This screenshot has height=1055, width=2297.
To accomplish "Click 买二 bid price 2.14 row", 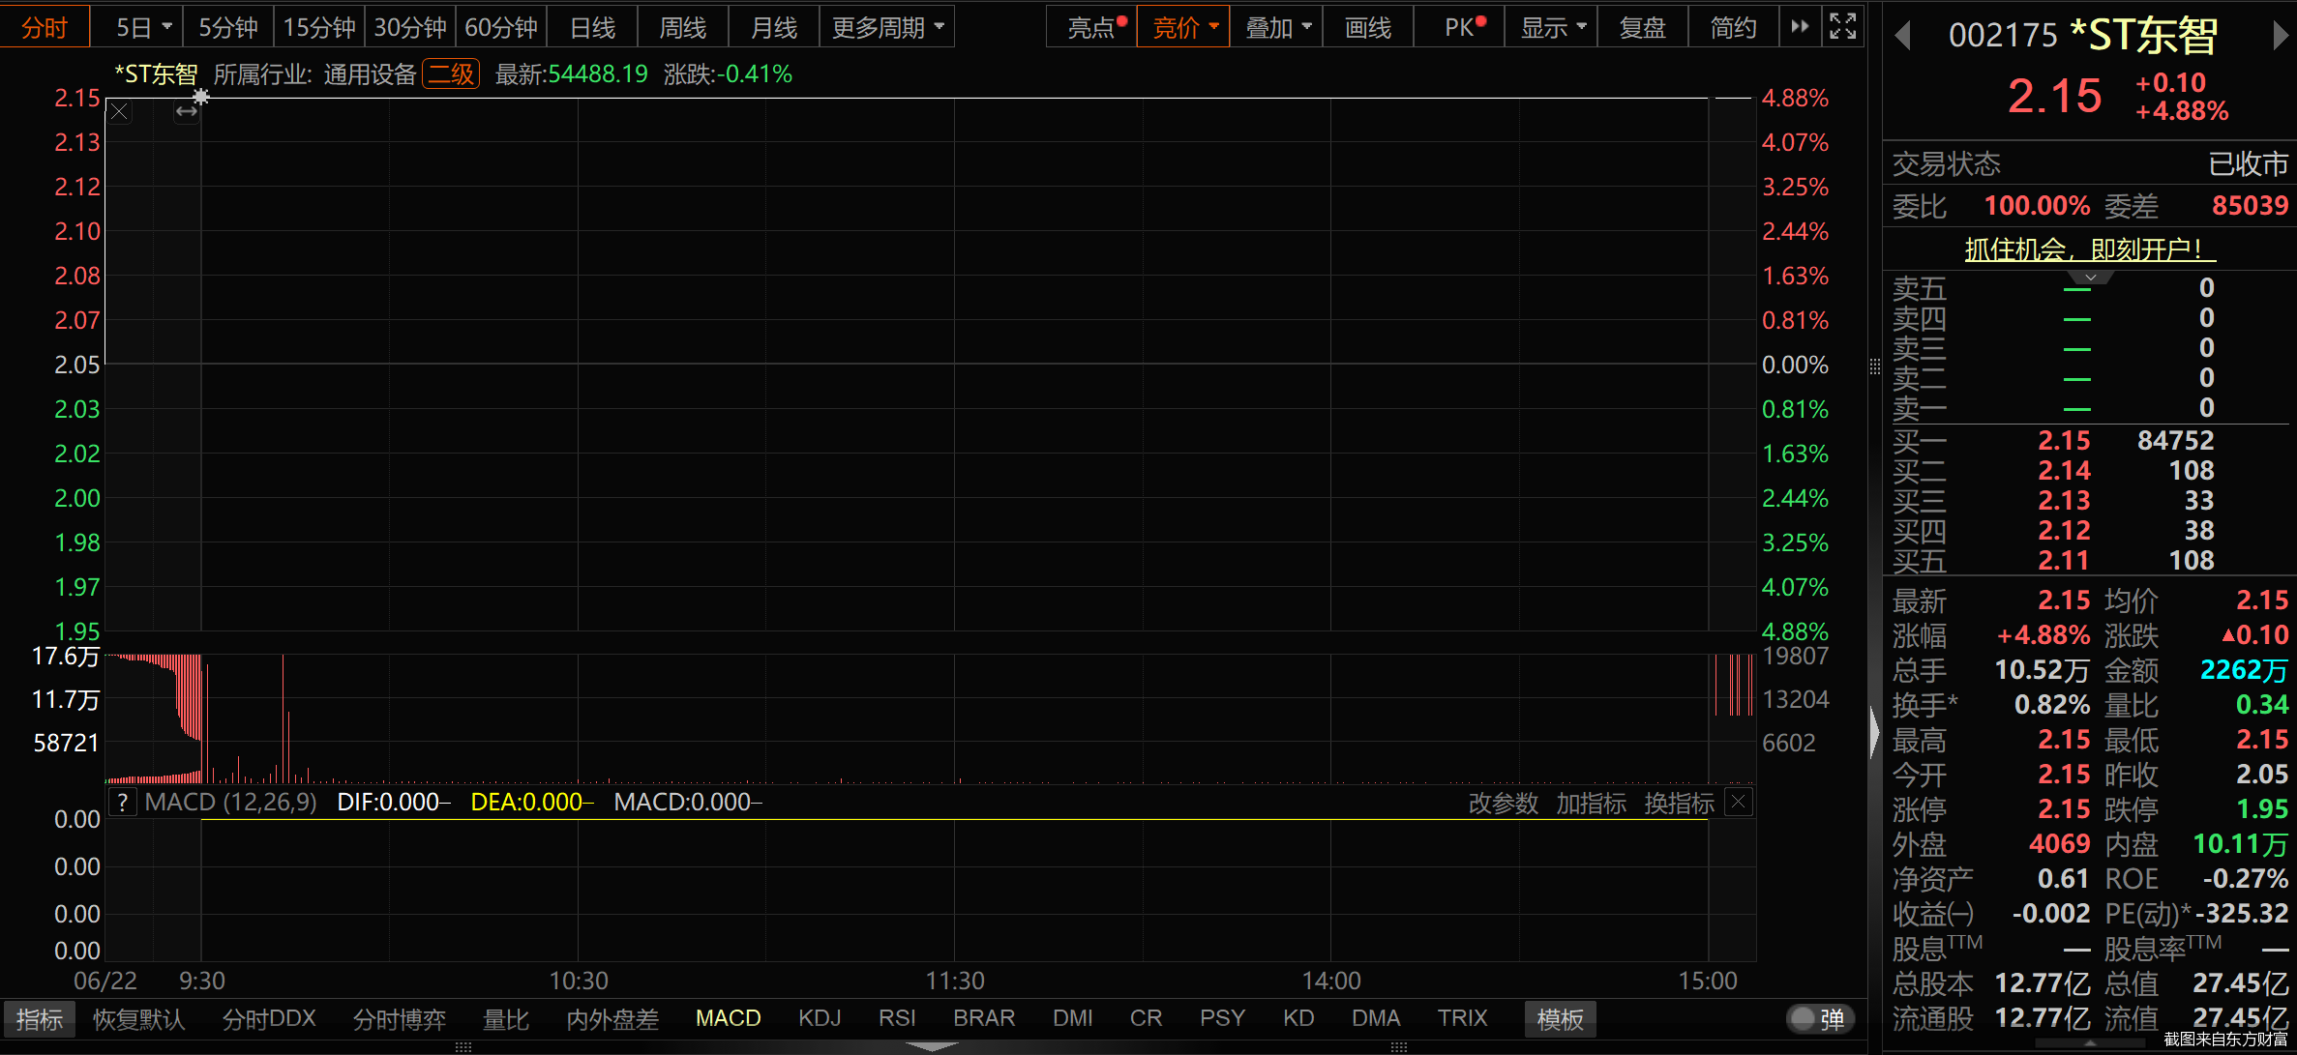I will 2090,471.
